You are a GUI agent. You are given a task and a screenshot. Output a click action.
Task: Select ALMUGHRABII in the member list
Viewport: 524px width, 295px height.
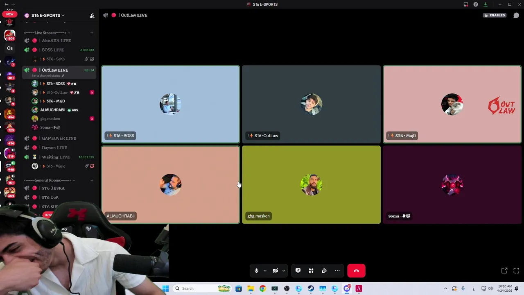63,110
